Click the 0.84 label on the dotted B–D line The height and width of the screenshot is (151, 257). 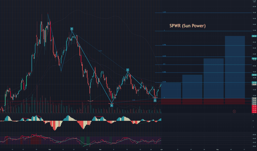pos(133,100)
